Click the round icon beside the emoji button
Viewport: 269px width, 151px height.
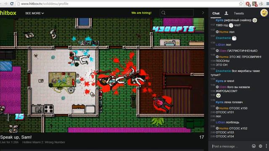tap(261, 146)
